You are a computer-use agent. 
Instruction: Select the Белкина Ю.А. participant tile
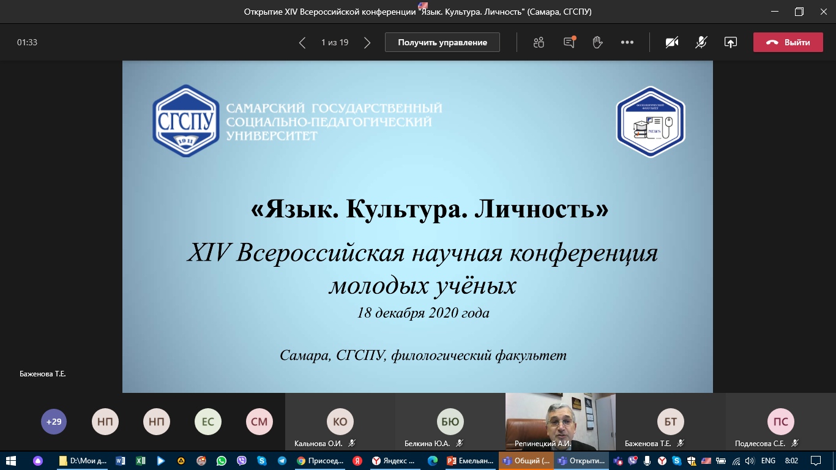pos(450,422)
